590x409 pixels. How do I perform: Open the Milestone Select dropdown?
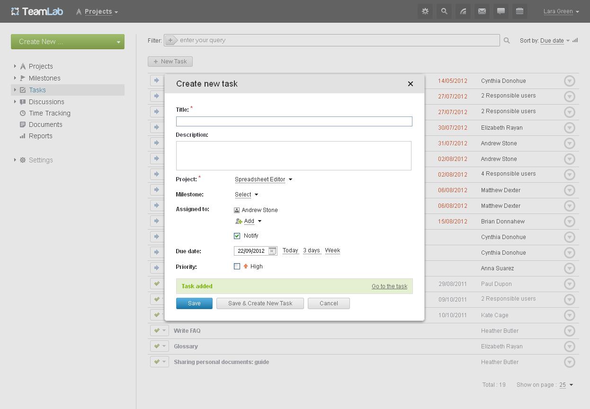click(x=246, y=195)
